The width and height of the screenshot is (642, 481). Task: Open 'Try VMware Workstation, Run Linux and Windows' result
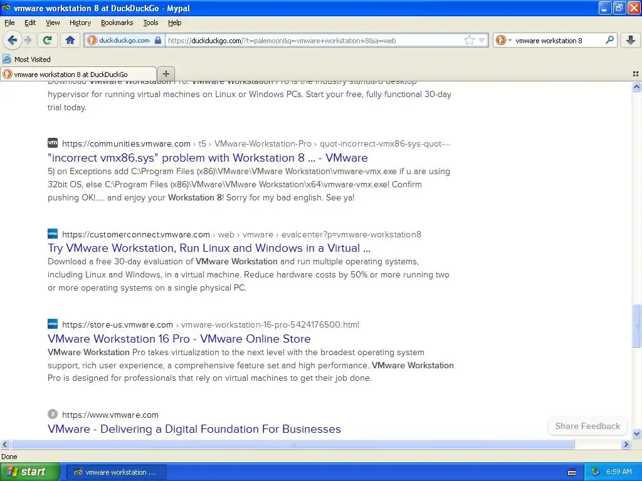(x=209, y=248)
